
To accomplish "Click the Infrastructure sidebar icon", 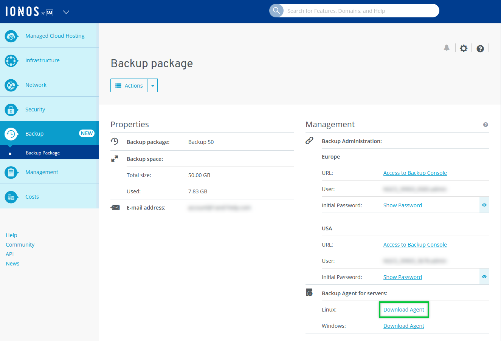I will coord(11,61).
